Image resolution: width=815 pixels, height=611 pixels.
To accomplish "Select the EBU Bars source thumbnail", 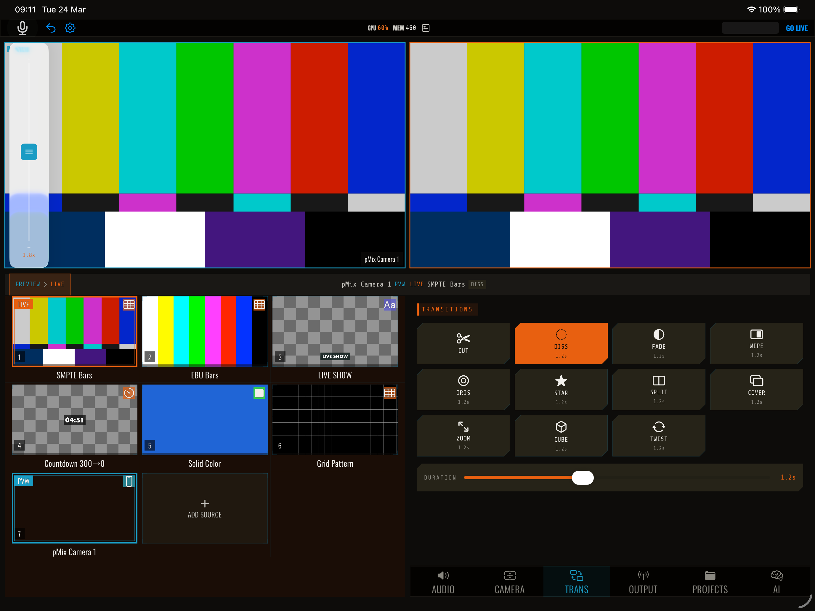I will coord(204,332).
